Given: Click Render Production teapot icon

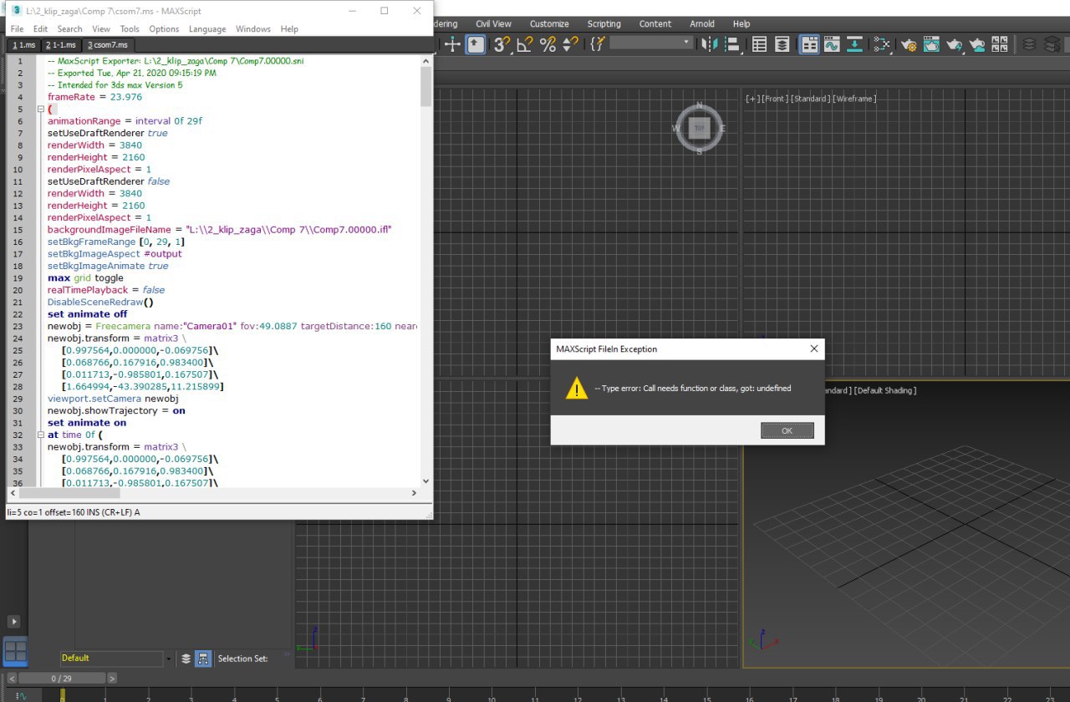Looking at the screenshot, I should pos(954,44).
